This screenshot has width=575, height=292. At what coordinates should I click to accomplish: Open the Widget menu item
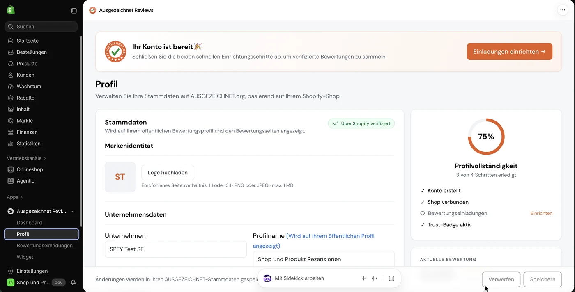25,257
